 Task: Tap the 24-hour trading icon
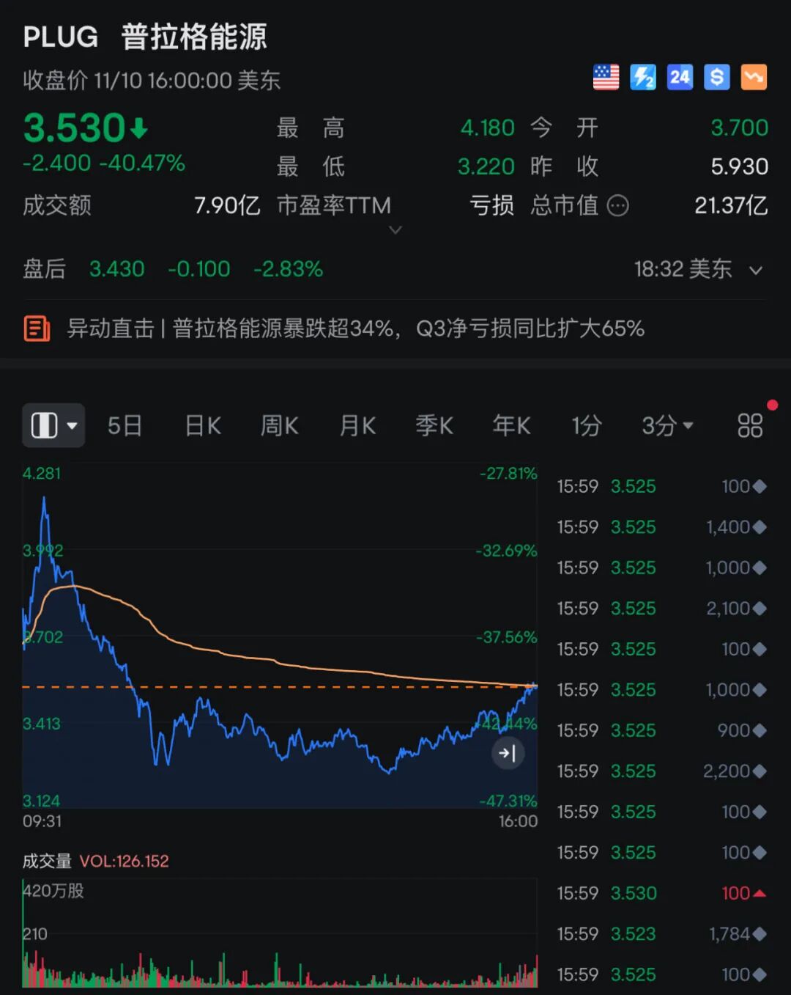tap(680, 77)
